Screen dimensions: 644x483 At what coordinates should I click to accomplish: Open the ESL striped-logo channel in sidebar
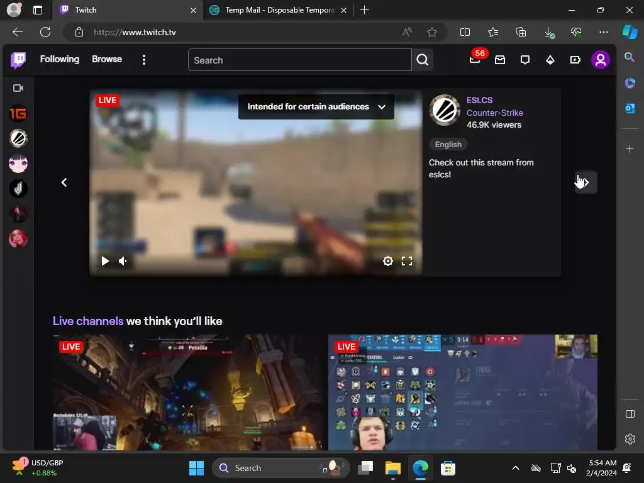click(x=18, y=138)
